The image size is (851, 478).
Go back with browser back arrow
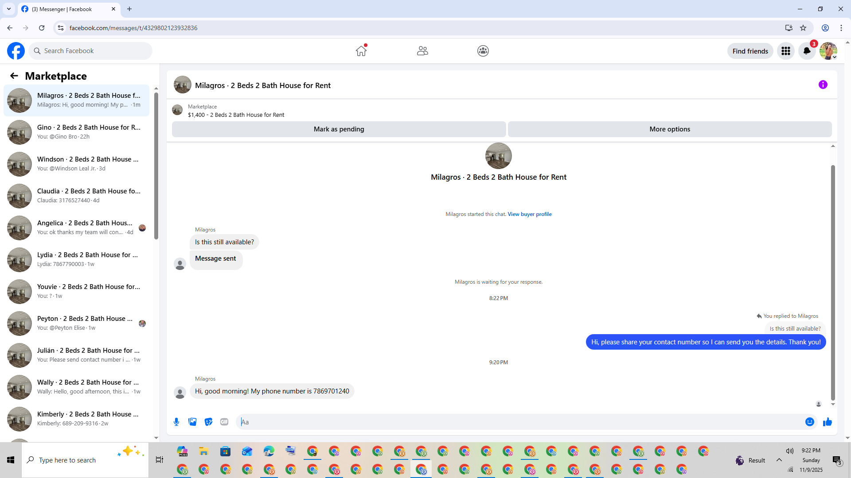coord(10,28)
